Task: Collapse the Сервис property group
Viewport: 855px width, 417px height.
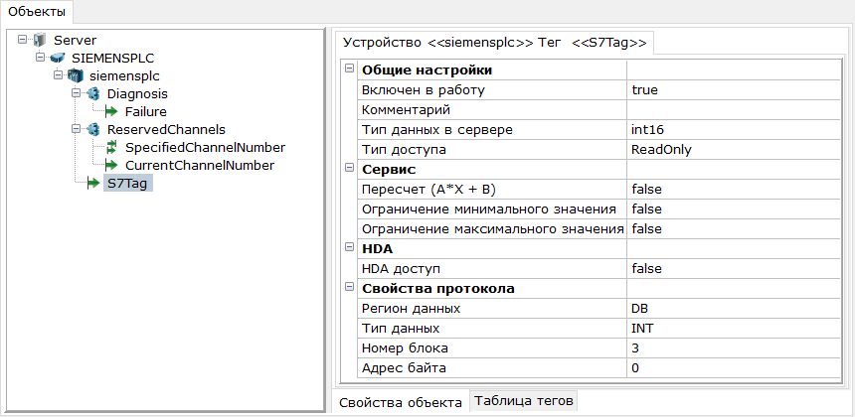Action: pos(350,168)
